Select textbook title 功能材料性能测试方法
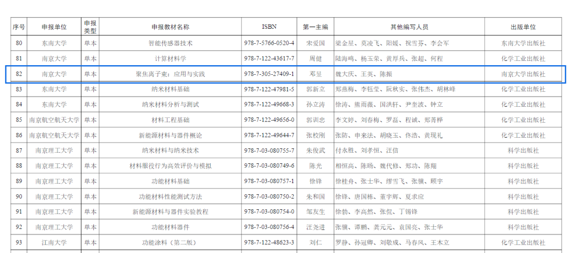The width and height of the screenshot is (576, 253). click(x=171, y=197)
